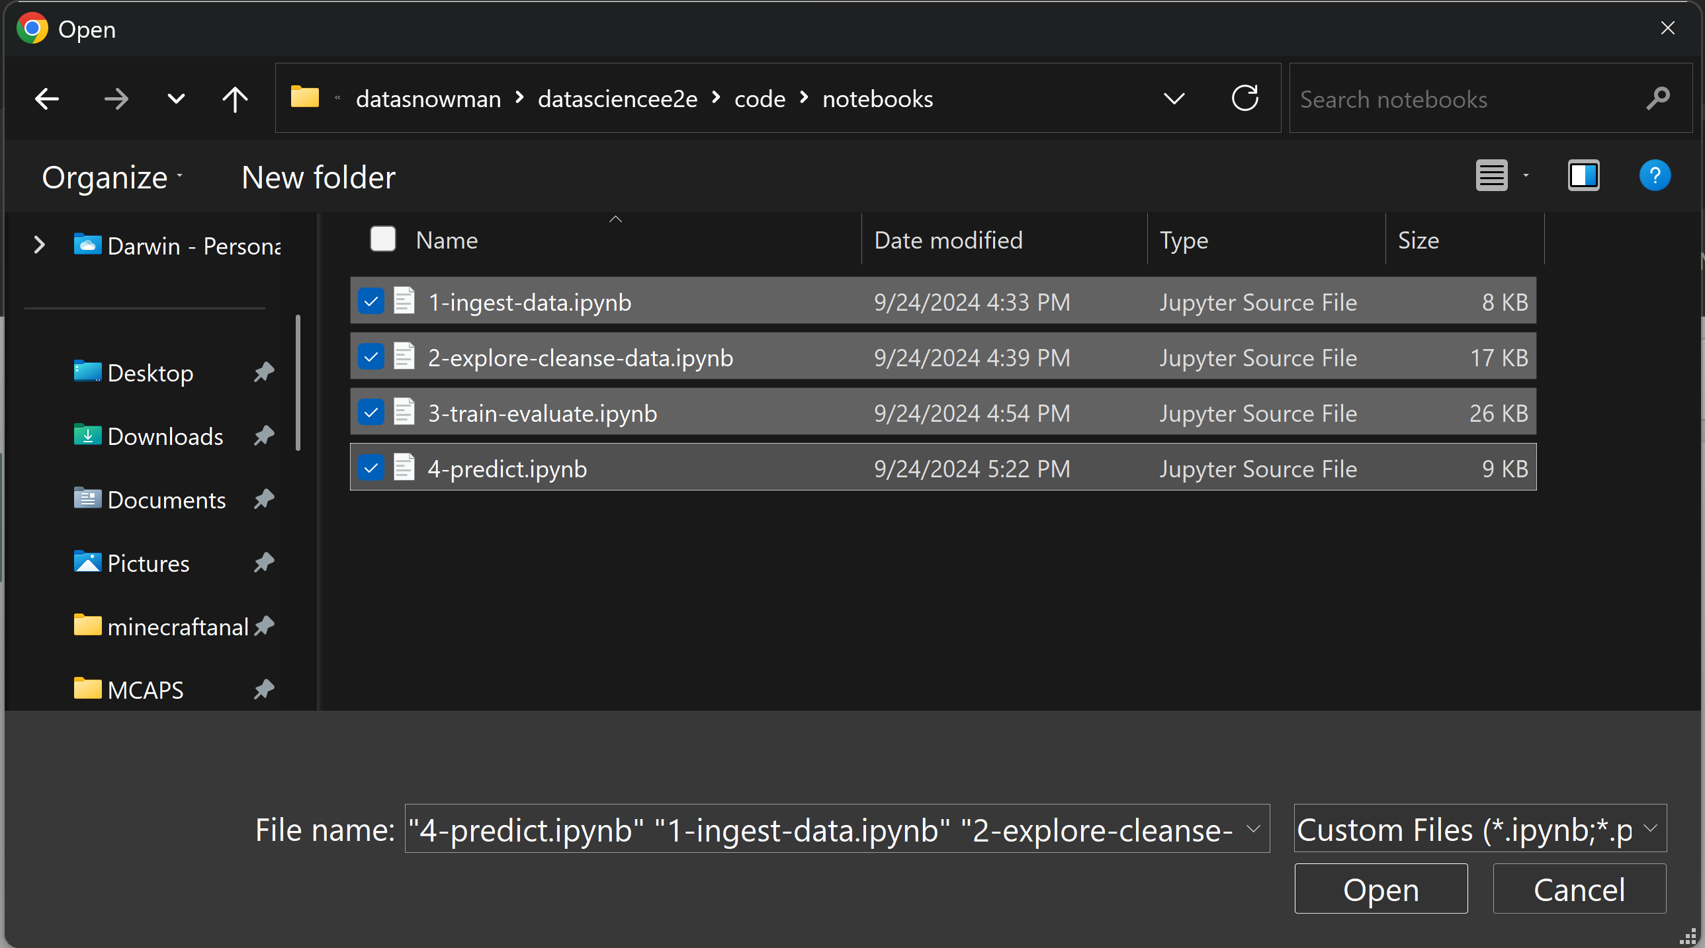This screenshot has width=1705, height=948.
Task: Open the help question mark icon
Action: [x=1655, y=176]
